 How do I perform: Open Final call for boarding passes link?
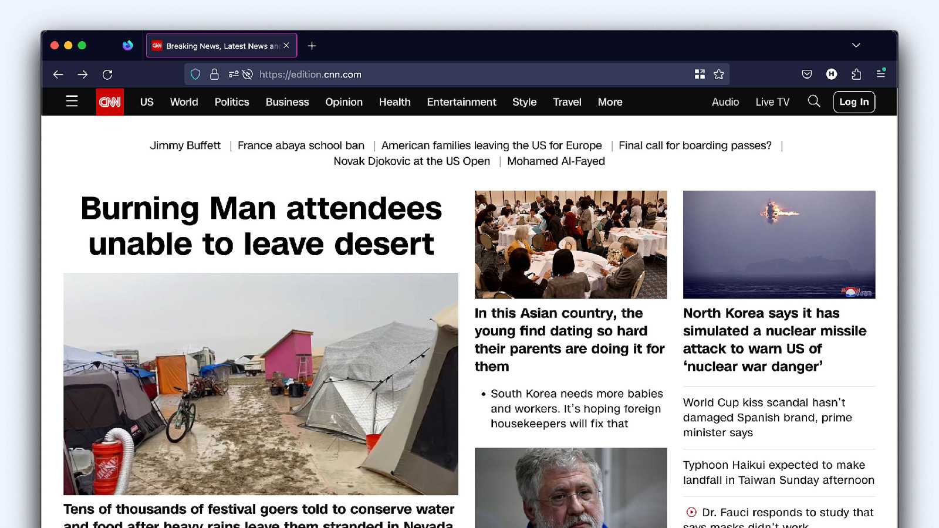pyautogui.click(x=695, y=145)
